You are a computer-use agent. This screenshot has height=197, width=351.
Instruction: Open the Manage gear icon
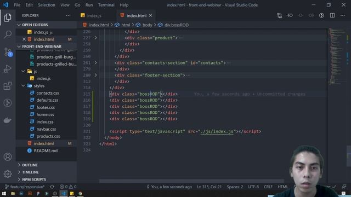coord(8,174)
